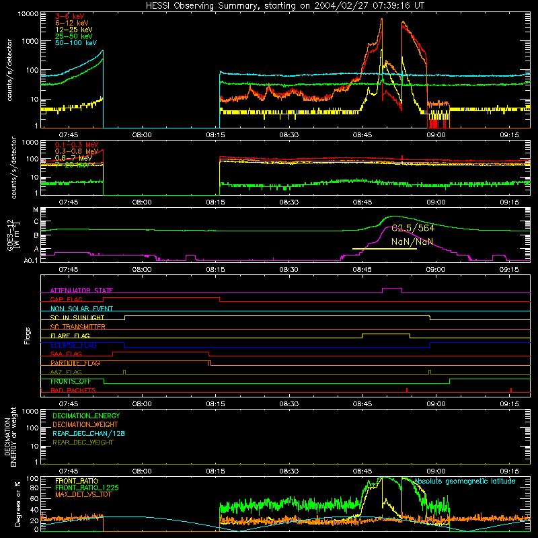This screenshot has height=538, width=538.
Task: Select the GAP_FLAG label
Action: pyautogui.click(x=66, y=299)
